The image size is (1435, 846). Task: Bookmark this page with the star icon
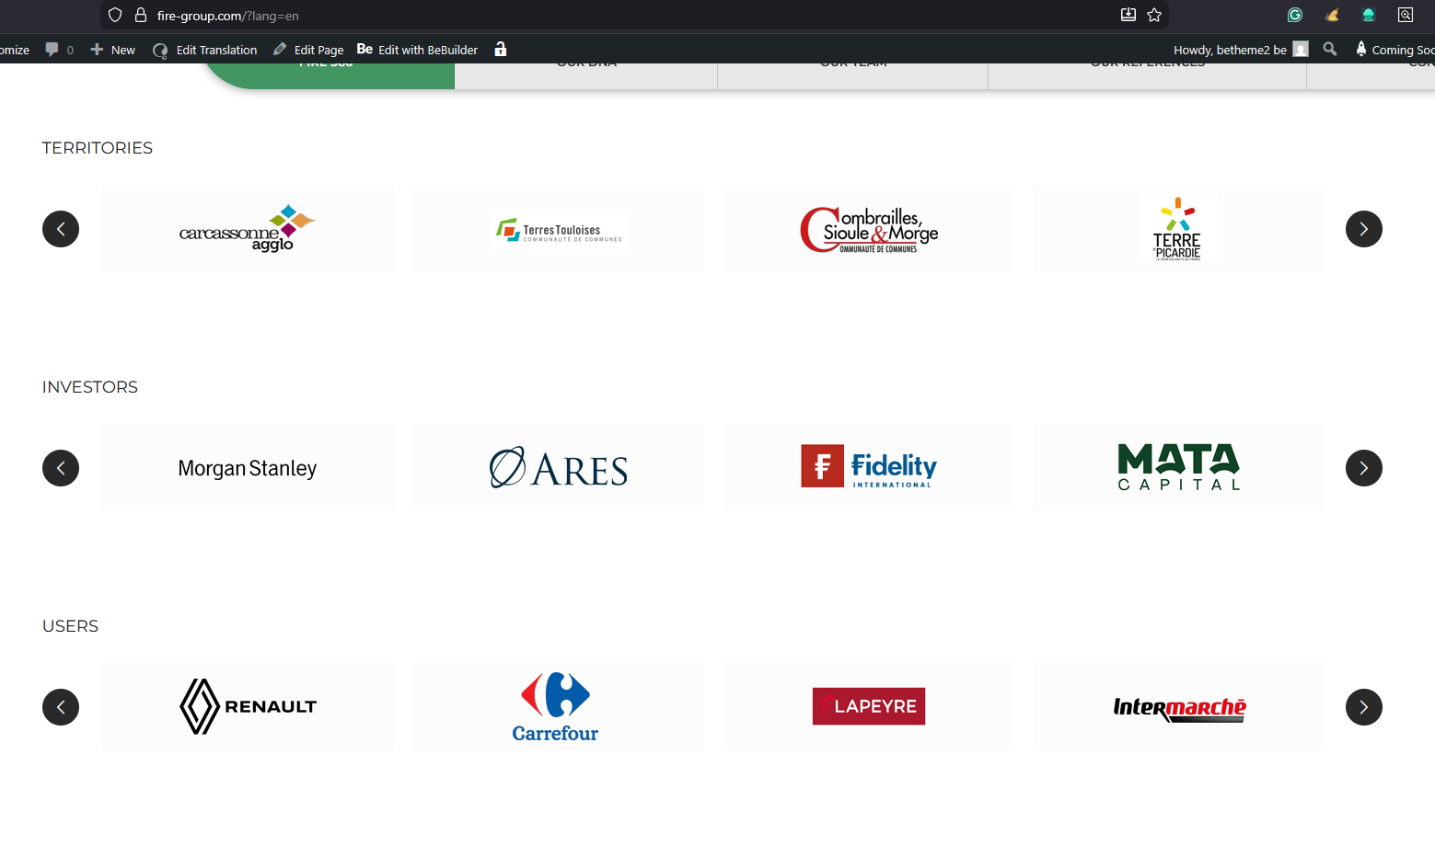pyautogui.click(x=1154, y=15)
